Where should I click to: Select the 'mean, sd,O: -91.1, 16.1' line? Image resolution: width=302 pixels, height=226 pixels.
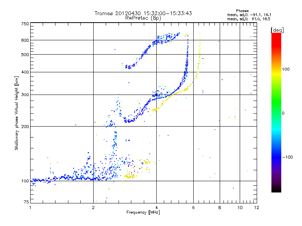[249, 15]
